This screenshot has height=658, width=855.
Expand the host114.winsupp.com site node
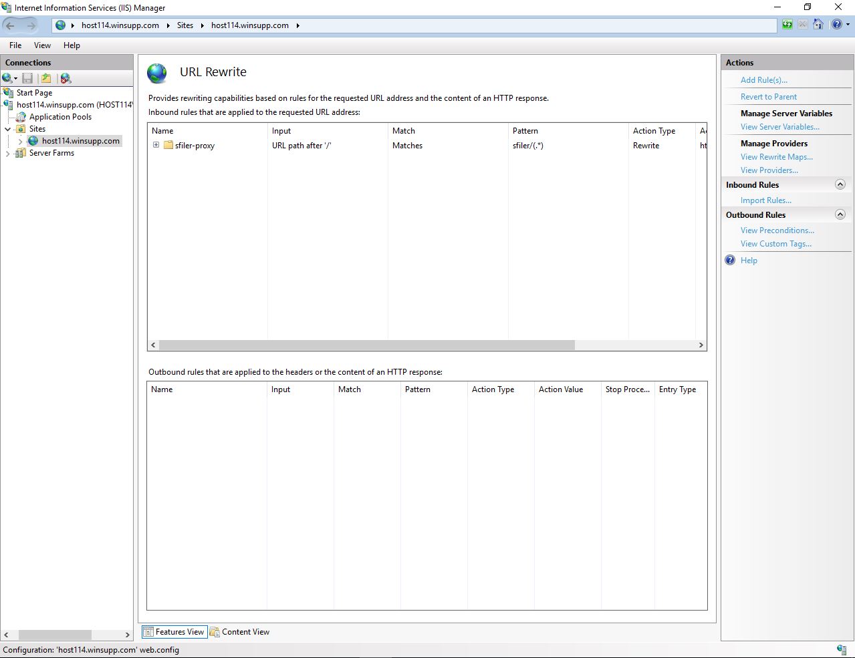coord(20,141)
